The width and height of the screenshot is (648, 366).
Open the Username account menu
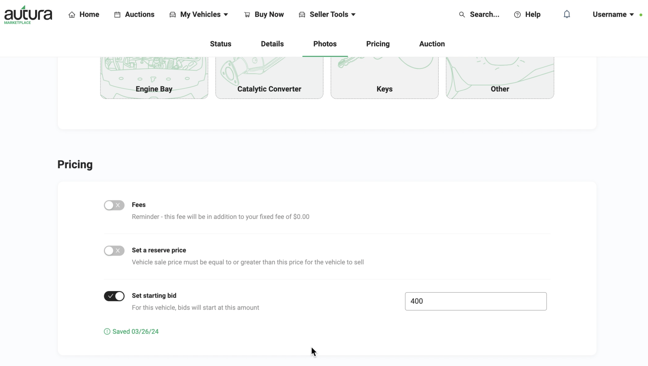click(x=613, y=15)
